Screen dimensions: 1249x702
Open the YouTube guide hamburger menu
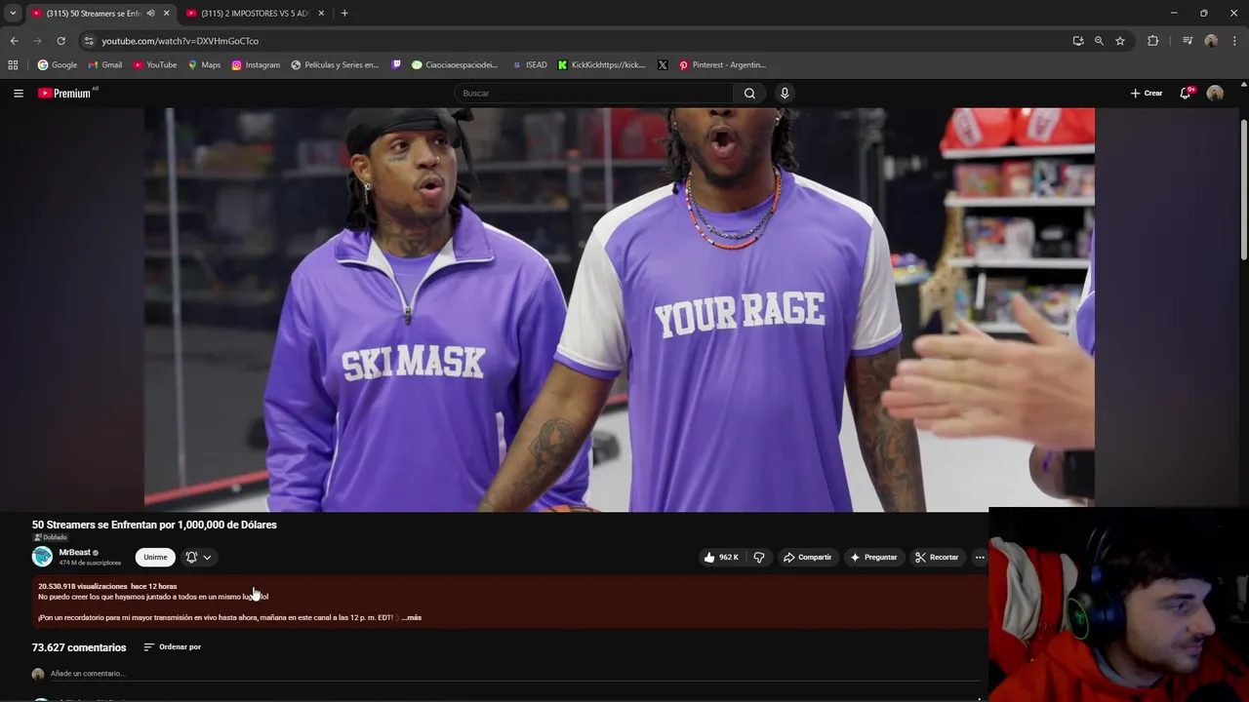(19, 94)
